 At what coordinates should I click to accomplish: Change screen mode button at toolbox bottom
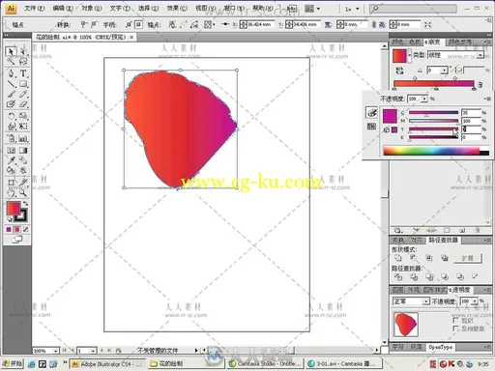tap(17, 240)
